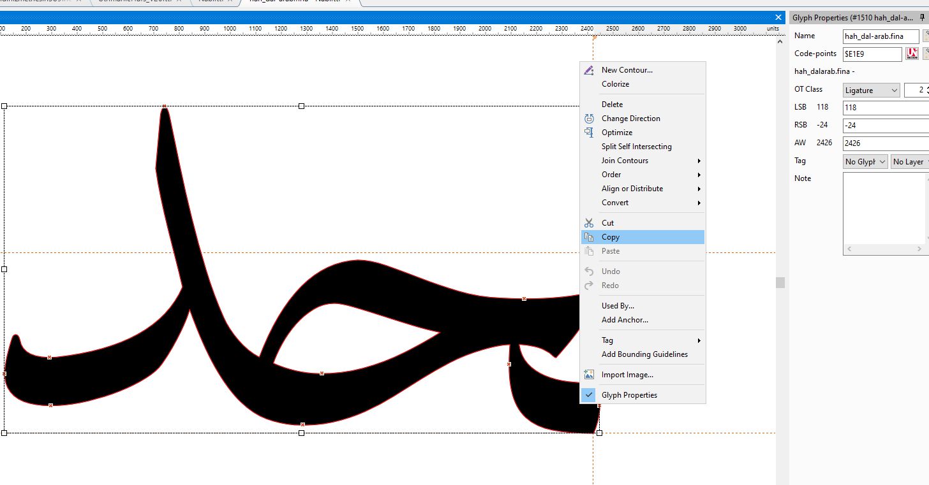Select Import Image... menu entry
This screenshot has width=929, height=485.
[643, 375]
